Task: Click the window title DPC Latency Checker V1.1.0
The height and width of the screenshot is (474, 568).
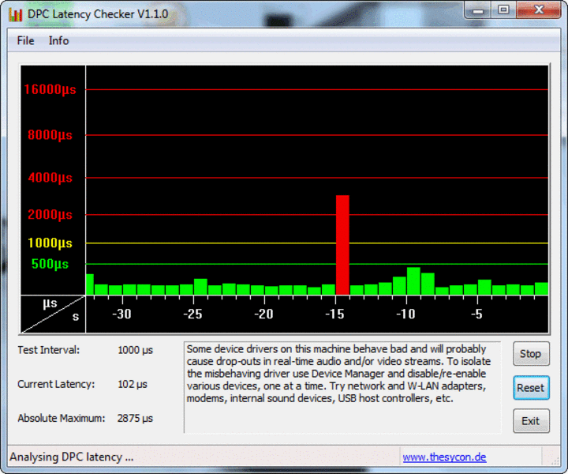Action: tap(98, 14)
